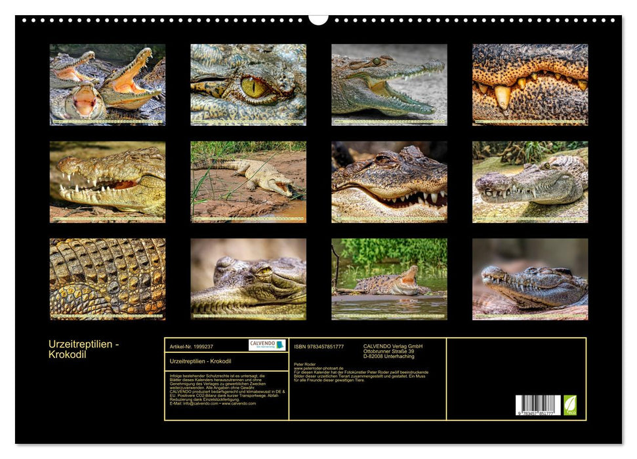Screen dimensions: 637x459
Task: Click the Peter Roder author name
Action: coord(304,365)
